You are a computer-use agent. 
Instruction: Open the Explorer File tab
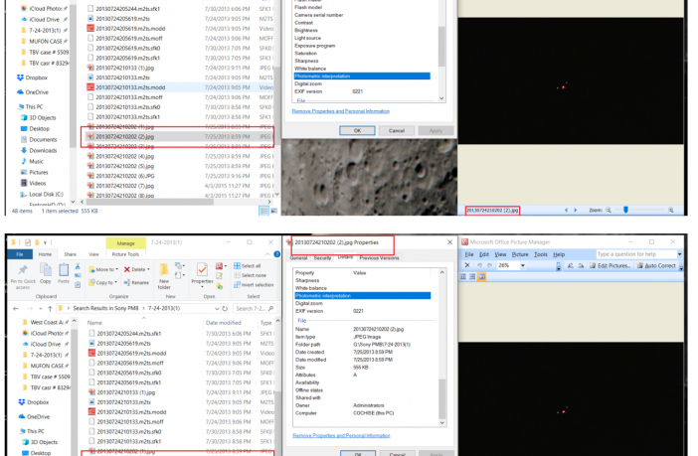click(20, 254)
